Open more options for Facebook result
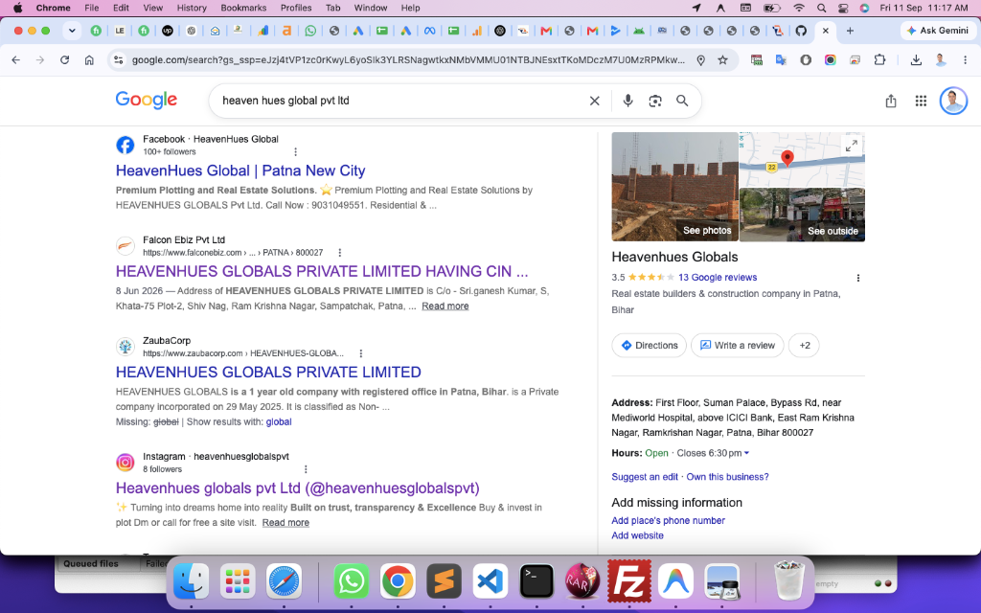This screenshot has width=981, height=613. coord(295,152)
